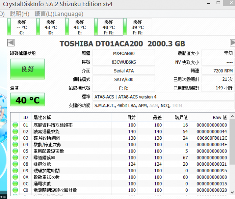Click the green status dot for attribute 04
235x199 pixels.
[15, 144]
